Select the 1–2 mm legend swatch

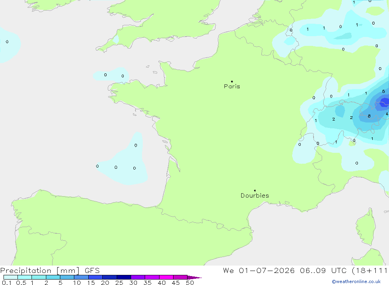coord(39,277)
